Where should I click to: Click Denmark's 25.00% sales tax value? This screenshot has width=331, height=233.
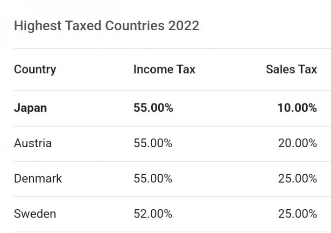point(298,178)
